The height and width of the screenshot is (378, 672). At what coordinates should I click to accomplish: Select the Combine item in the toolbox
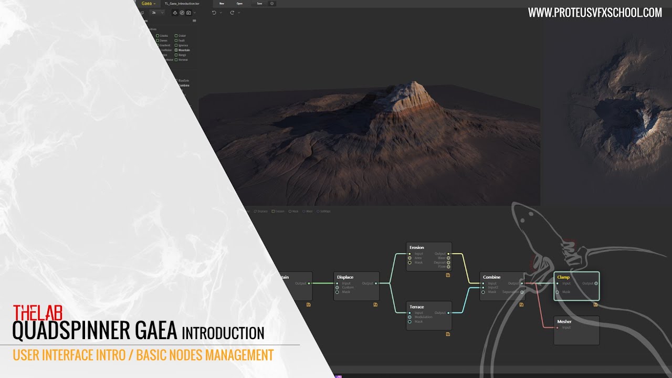pyautogui.click(x=184, y=86)
